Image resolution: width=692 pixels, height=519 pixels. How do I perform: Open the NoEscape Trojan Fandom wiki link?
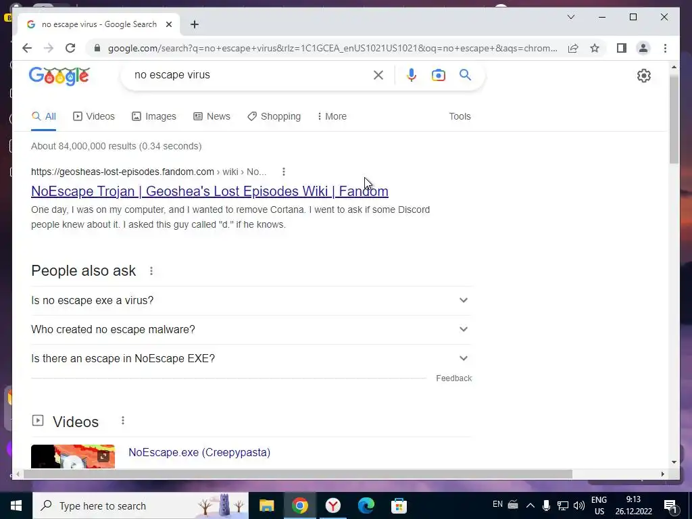click(x=209, y=191)
